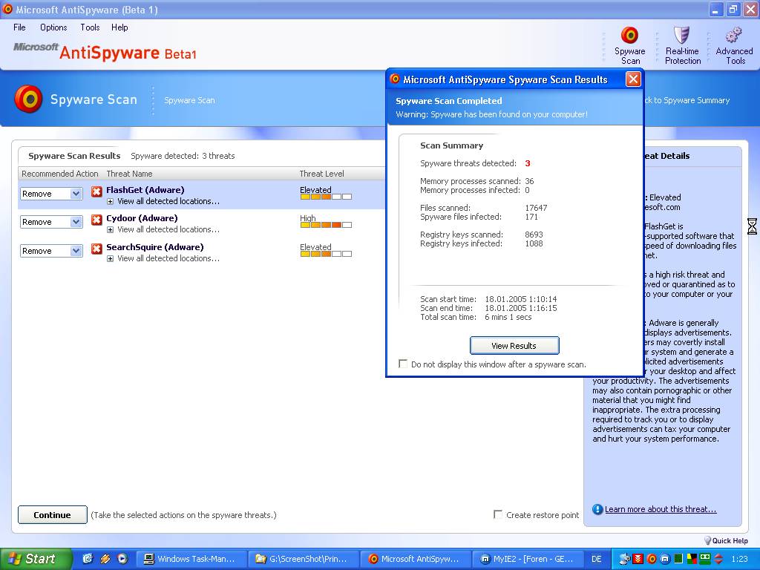Open Real-time Protection shield icon

[x=681, y=36]
